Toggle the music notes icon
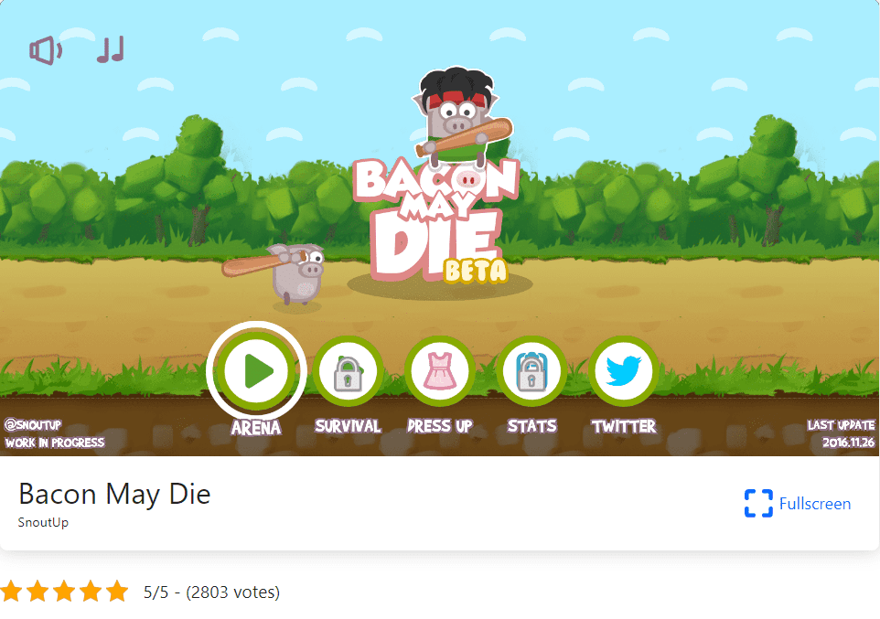 111,49
